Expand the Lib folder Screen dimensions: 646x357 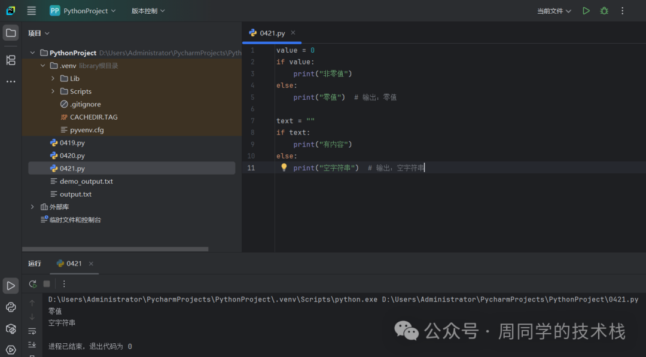pos(53,78)
